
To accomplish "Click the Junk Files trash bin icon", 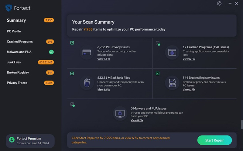I will 87,83.
